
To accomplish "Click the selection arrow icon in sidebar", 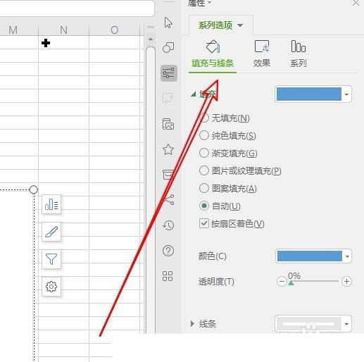I will click(168, 23).
